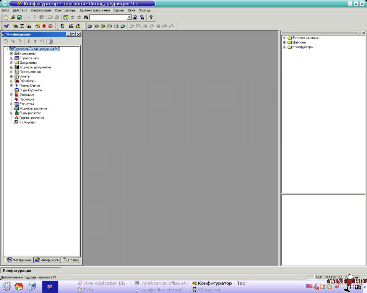
Task: Click the volume speaker tray icon
Action: pyautogui.click(x=316, y=287)
